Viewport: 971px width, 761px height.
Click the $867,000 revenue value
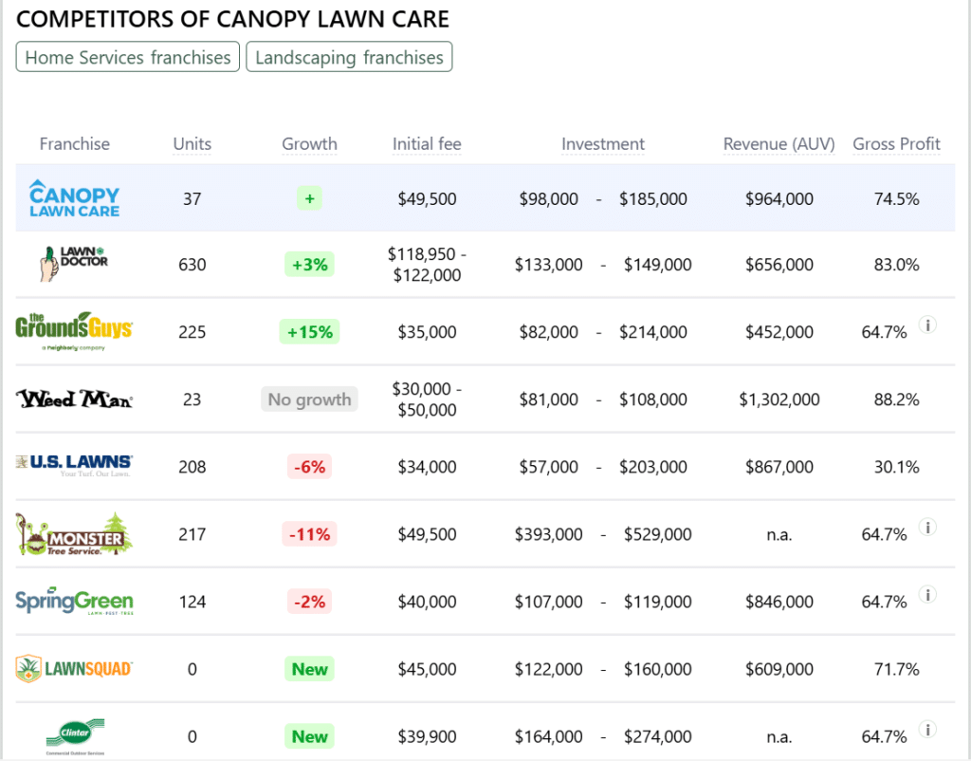[x=779, y=467]
